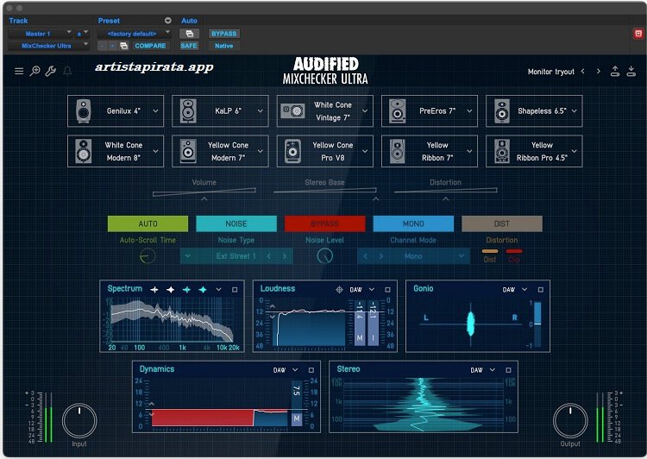Open the Stereo DAW source dropdown

click(x=493, y=370)
